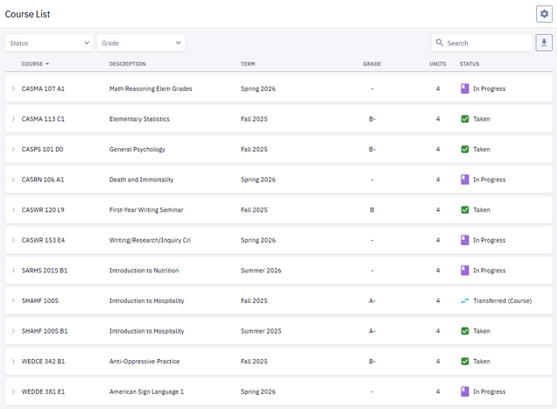
Task: Select the Writing/Research/Inquiry Cri description
Action: pyautogui.click(x=150, y=240)
